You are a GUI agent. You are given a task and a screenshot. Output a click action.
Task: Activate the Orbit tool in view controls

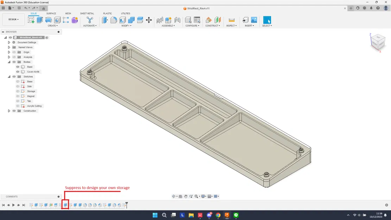pos(174,196)
